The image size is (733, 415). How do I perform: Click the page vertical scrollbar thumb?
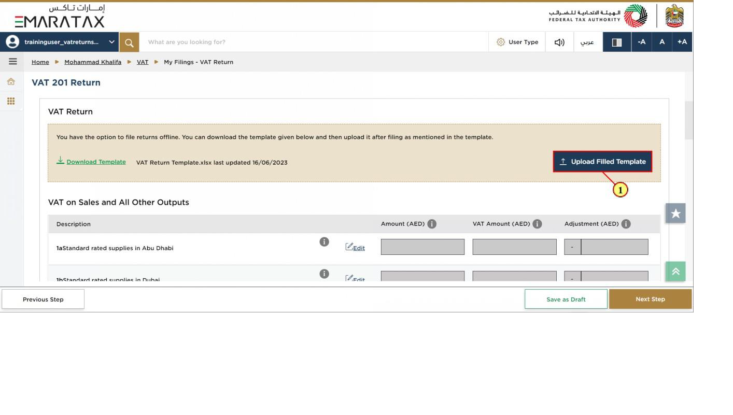689,120
